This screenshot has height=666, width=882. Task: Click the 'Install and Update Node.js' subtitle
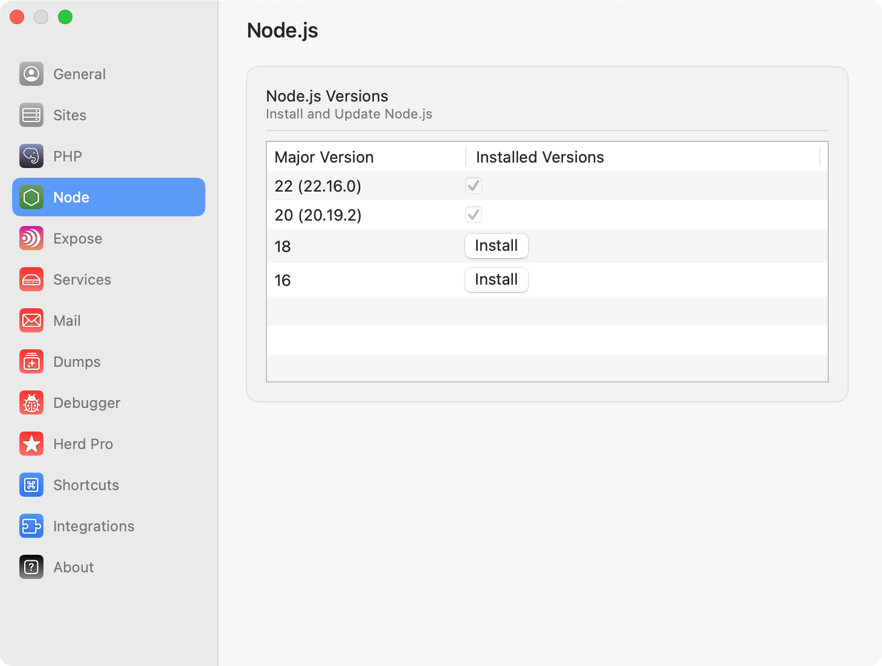coord(349,114)
